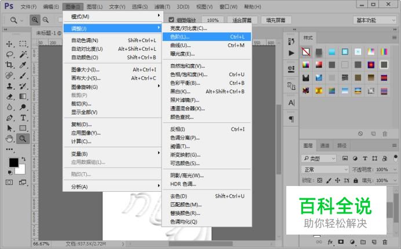The width and height of the screenshot is (401, 249).
Task: Toggle Quick Mask mode
Action: 9,182
